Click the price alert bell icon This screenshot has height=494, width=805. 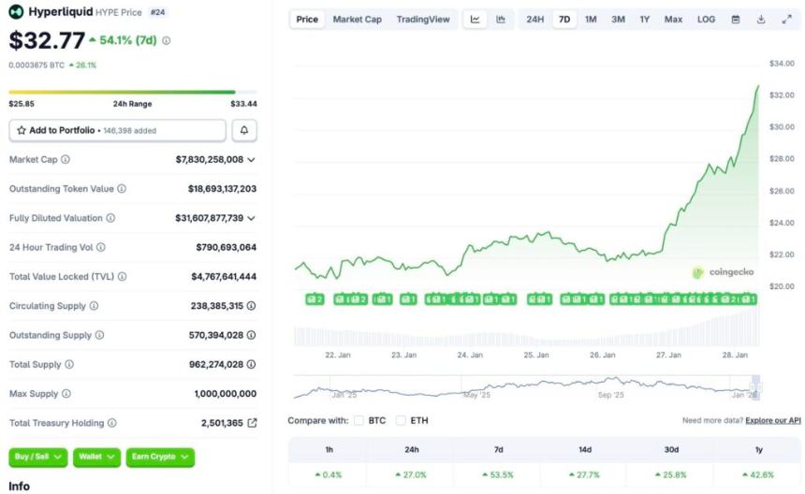click(x=244, y=131)
